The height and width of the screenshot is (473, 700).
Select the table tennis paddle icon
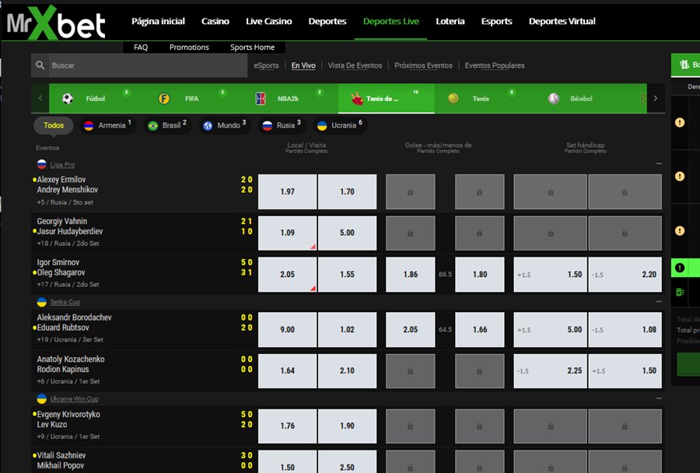coord(357,98)
